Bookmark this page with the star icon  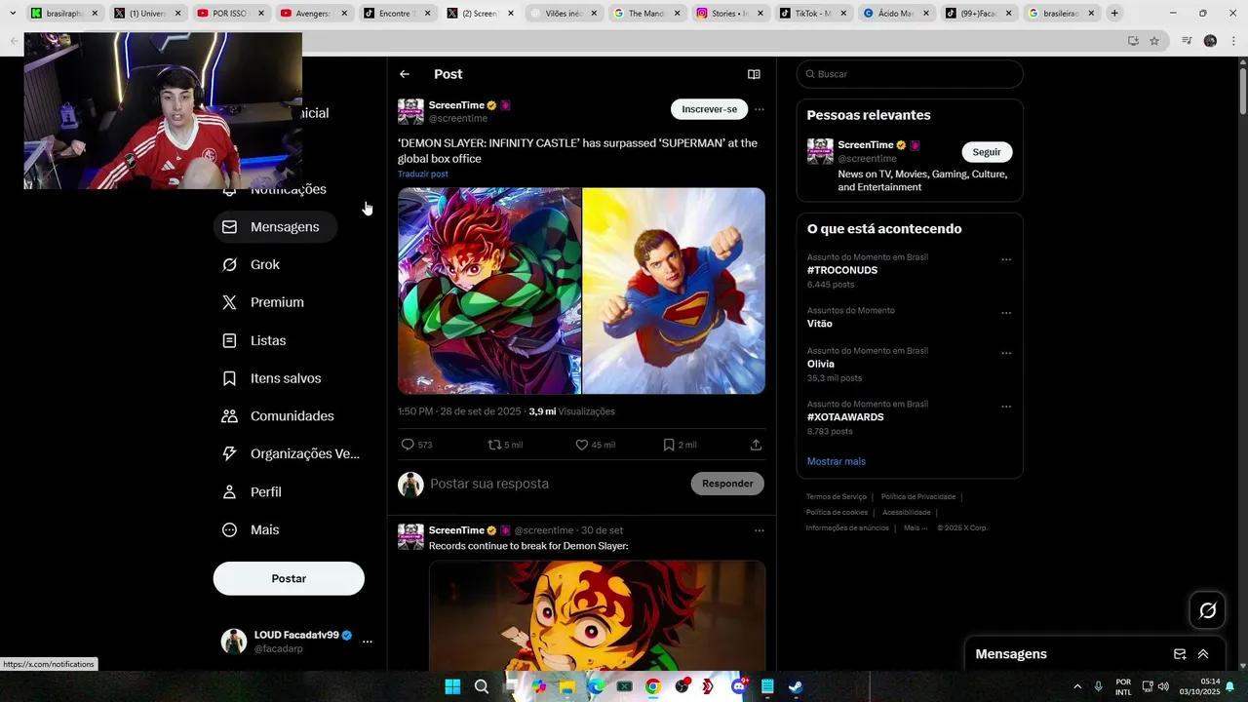tap(1154, 41)
